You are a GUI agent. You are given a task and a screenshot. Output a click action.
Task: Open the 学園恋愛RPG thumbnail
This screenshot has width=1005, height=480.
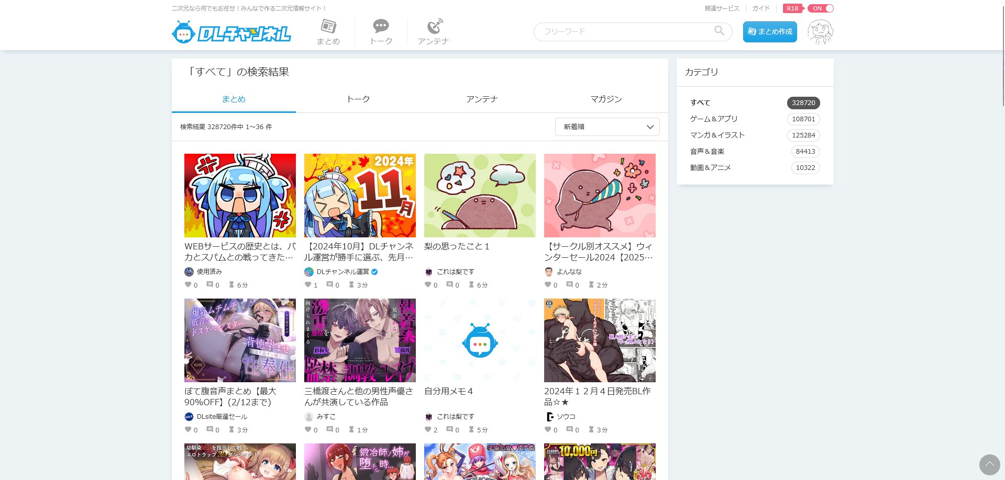(x=480, y=462)
